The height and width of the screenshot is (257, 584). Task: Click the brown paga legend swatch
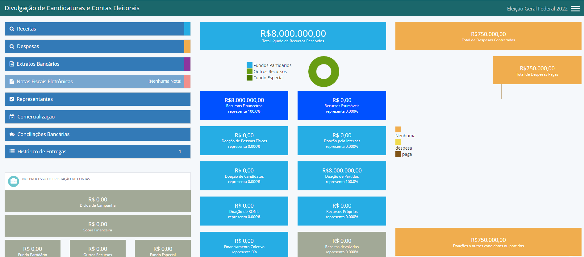[398, 154]
